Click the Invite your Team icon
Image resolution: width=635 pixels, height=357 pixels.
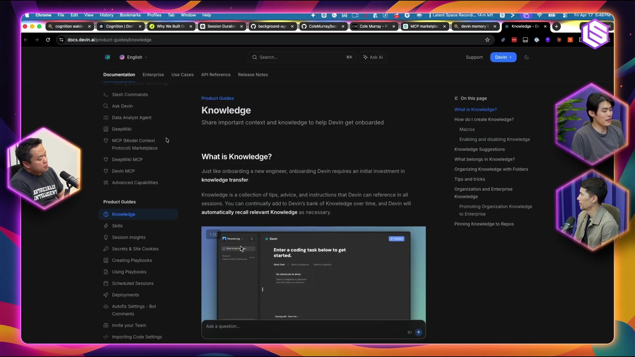[x=106, y=326]
